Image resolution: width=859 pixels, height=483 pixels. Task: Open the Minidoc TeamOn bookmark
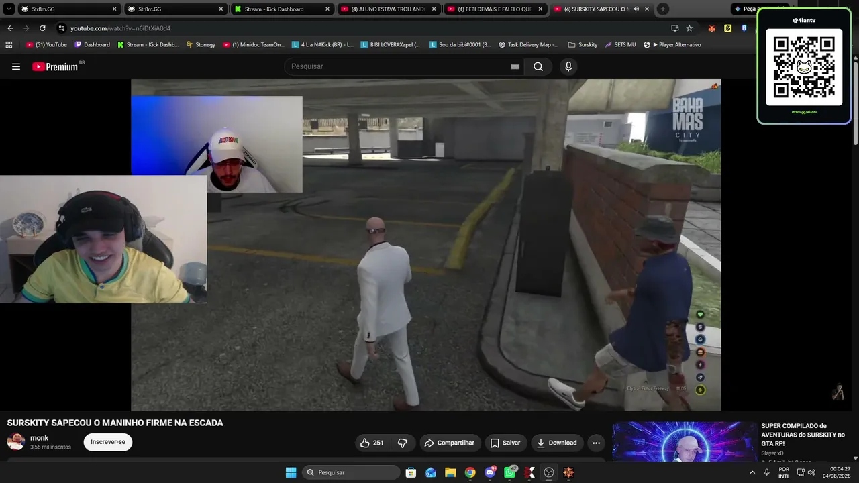tap(253, 44)
